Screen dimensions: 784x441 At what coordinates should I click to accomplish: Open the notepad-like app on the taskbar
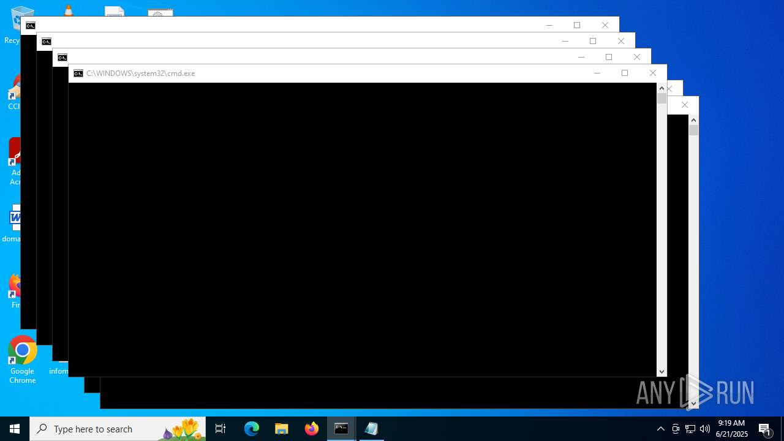pyautogui.click(x=371, y=429)
